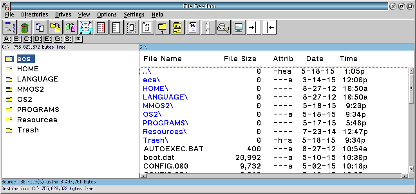Click the clock icon in the toolbar
416x194 pixels.
tap(86, 27)
